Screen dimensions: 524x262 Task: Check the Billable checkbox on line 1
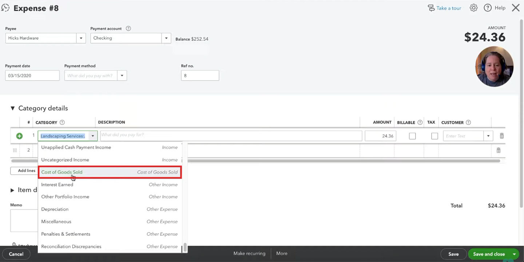[x=412, y=136]
